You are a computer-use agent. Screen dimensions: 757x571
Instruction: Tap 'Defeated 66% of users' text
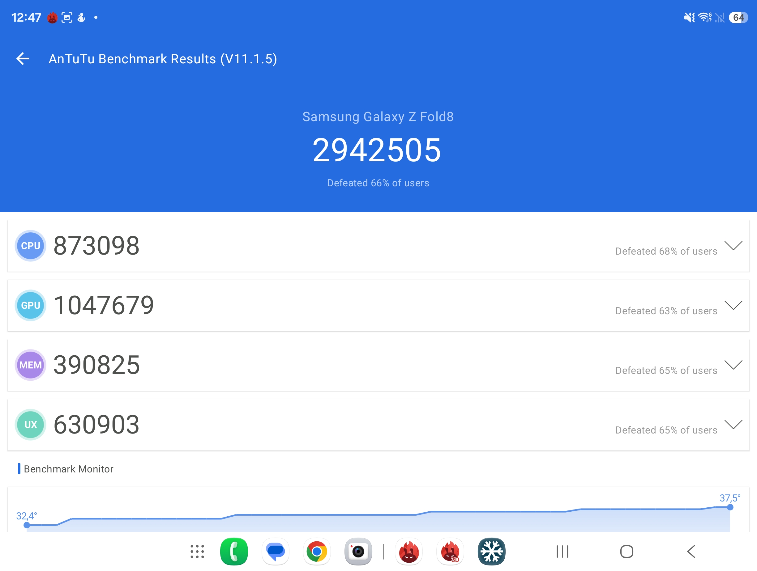pos(378,183)
